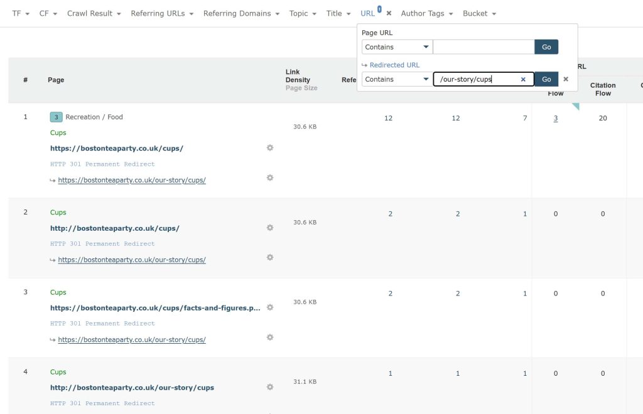643x414 pixels.
Task: Open the Author Tags filter
Action: click(427, 14)
